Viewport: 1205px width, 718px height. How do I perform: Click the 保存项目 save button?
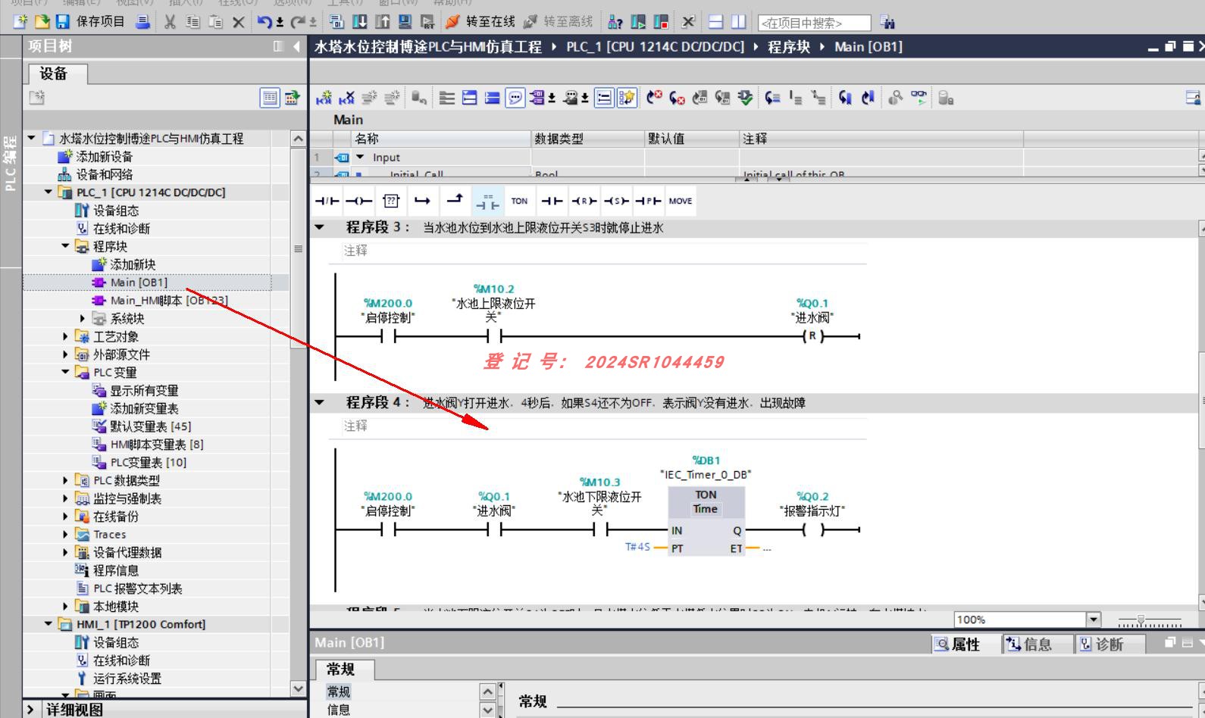pos(91,22)
